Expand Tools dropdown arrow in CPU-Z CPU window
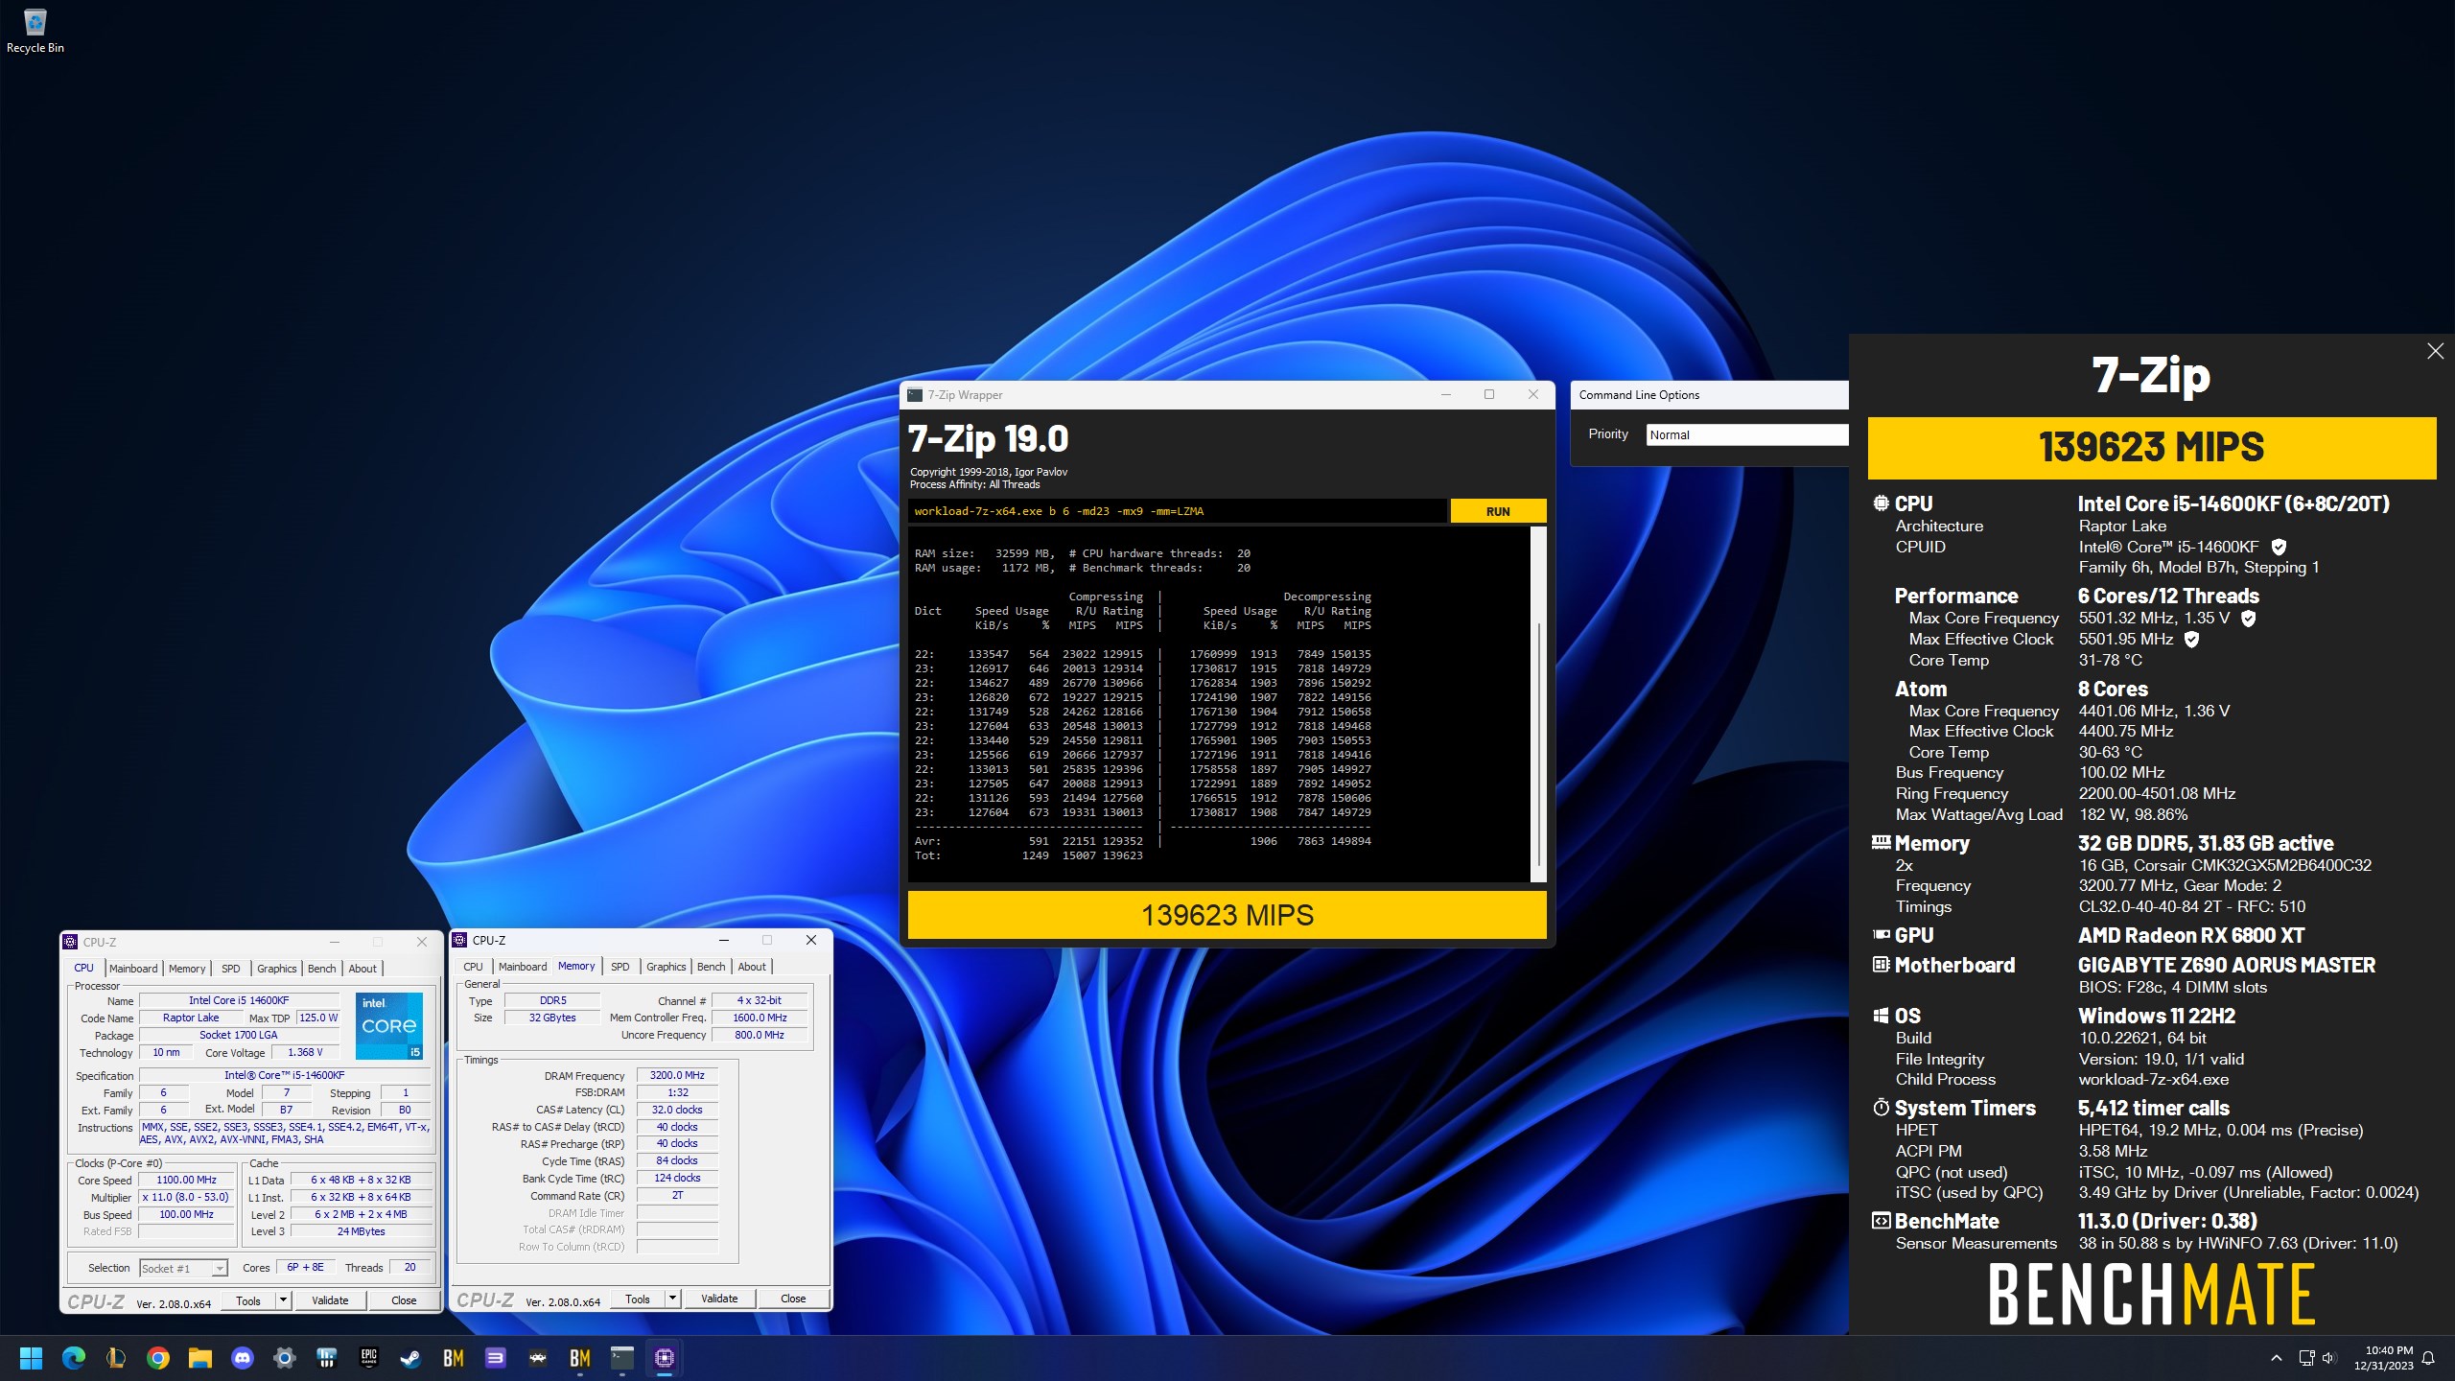This screenshot has width=2455, height=1381. point(283,1300)
